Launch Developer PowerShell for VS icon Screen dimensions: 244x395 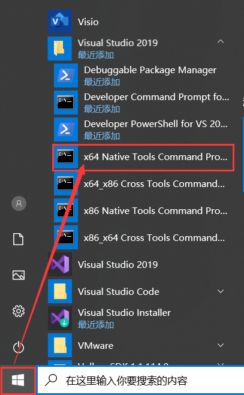click(x=66, y=129)
